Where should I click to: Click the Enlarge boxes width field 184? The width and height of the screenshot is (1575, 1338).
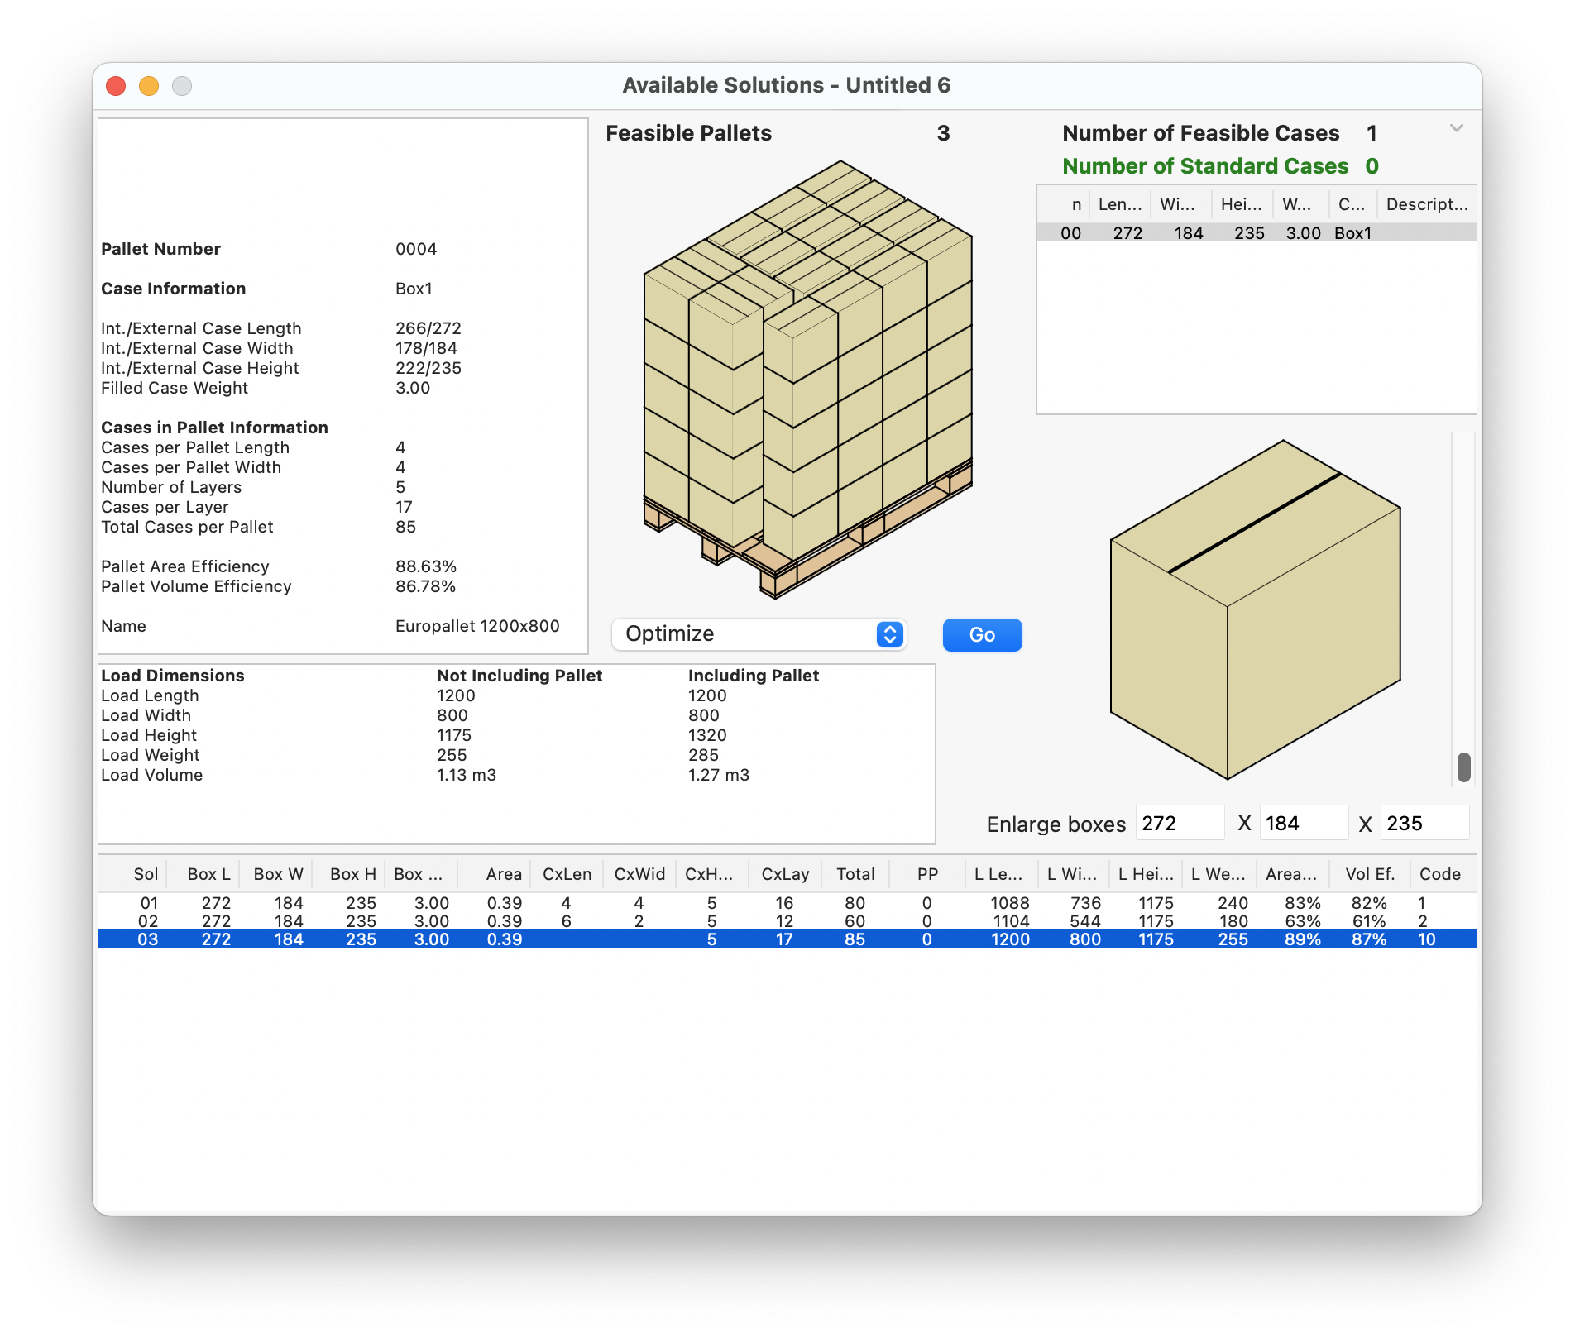pyautogui.click(x=1304, y=823)
